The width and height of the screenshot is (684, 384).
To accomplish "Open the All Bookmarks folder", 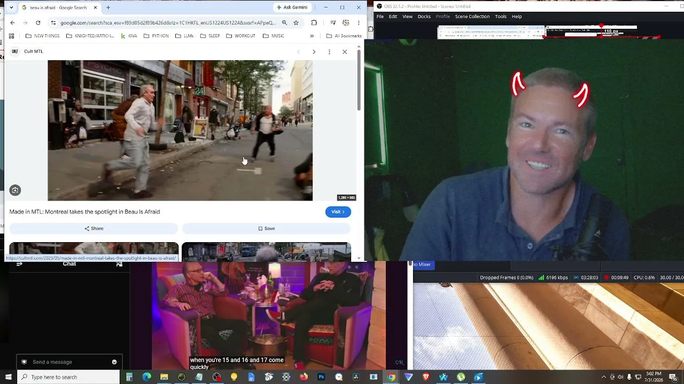I will click(x=344, y=36).
